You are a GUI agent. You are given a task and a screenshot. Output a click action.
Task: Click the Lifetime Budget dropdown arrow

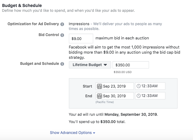pyautogui.click(x=105, y=65)
